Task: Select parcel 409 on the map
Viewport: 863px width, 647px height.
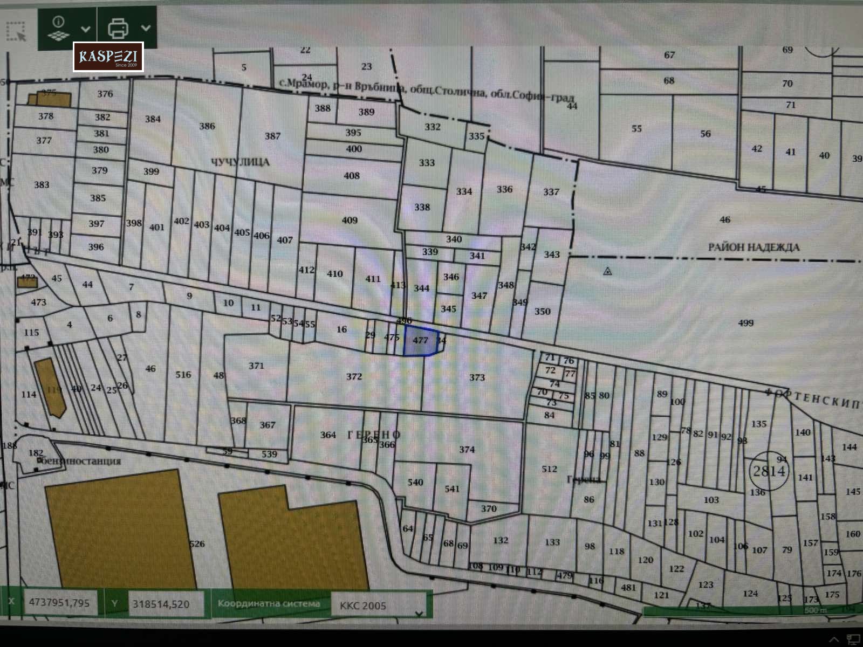Action: (x=350, y=220)
